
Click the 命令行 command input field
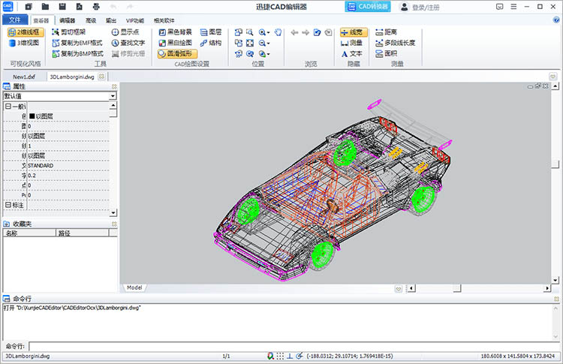[x=291, y=347]
